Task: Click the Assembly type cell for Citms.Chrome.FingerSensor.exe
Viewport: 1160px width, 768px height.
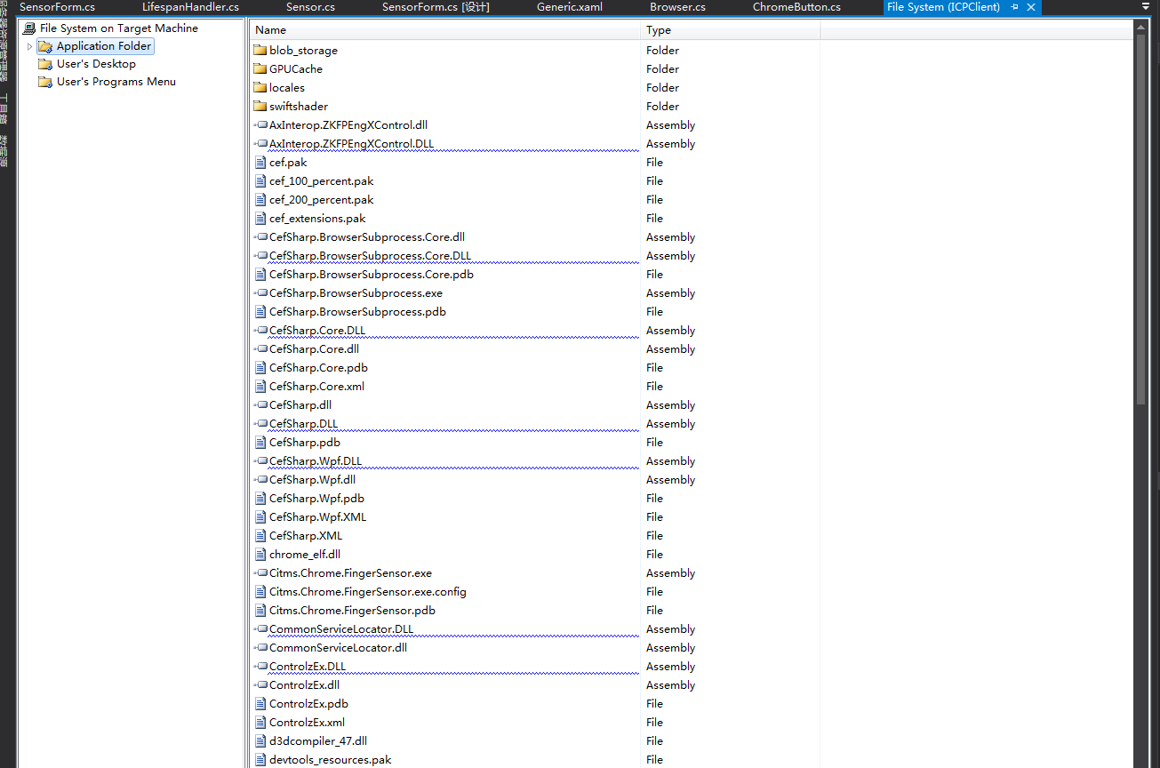Action: coord(670,572)
